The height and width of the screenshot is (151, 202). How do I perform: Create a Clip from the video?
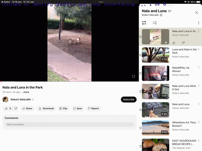click(63, 109)
